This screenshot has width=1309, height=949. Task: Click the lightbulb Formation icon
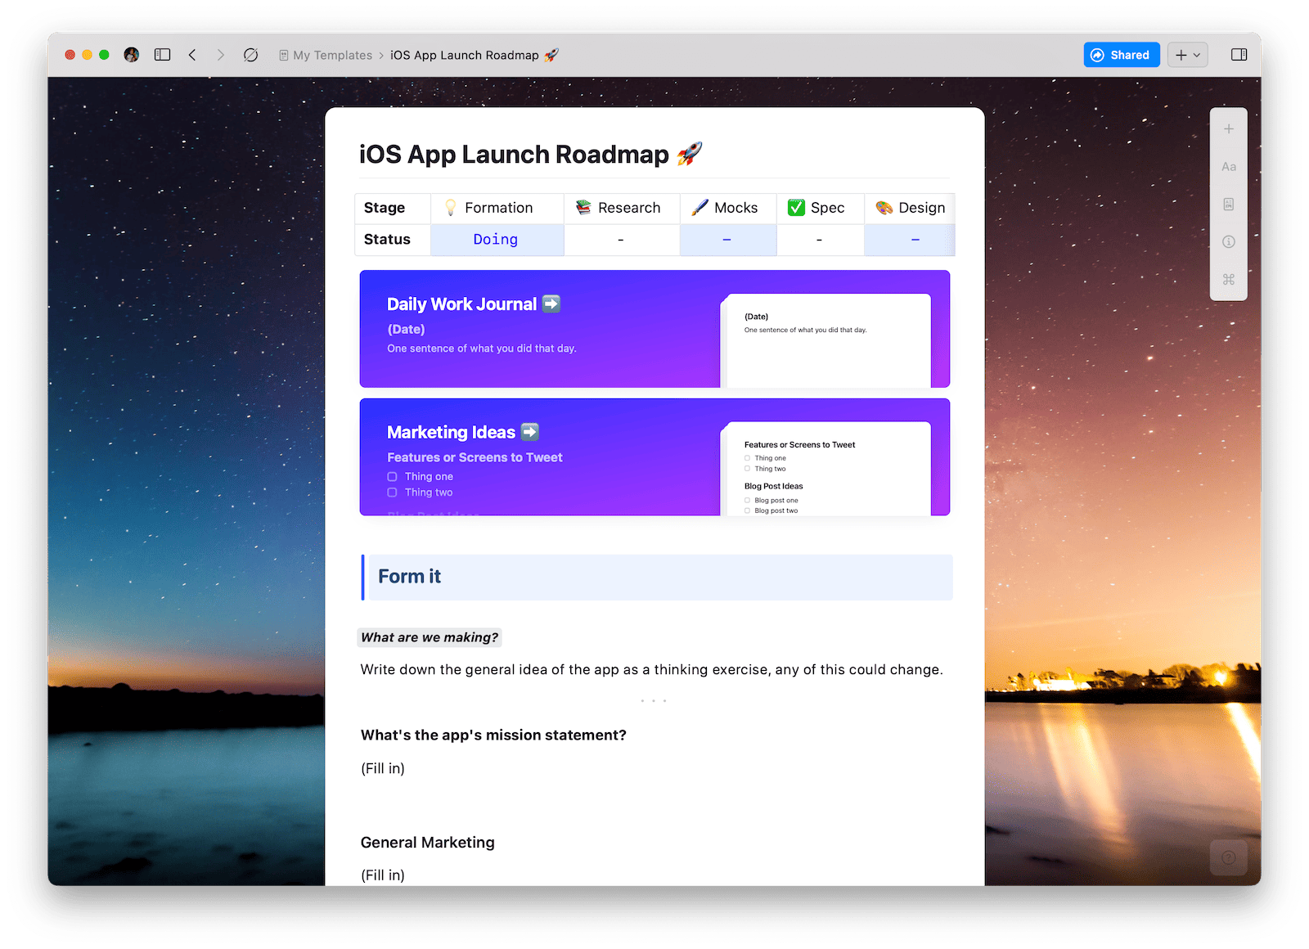coord(451,208)
